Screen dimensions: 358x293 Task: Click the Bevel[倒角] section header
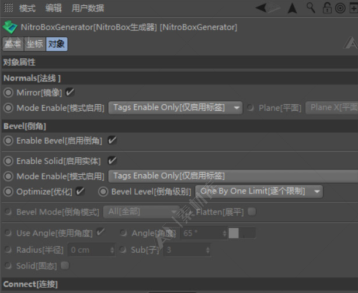pyautogui.click(x=180, y=126)
